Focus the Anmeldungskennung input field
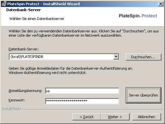The height and width of the screenshot is (124, 165). pyautogui.click(x=82, y=91)
